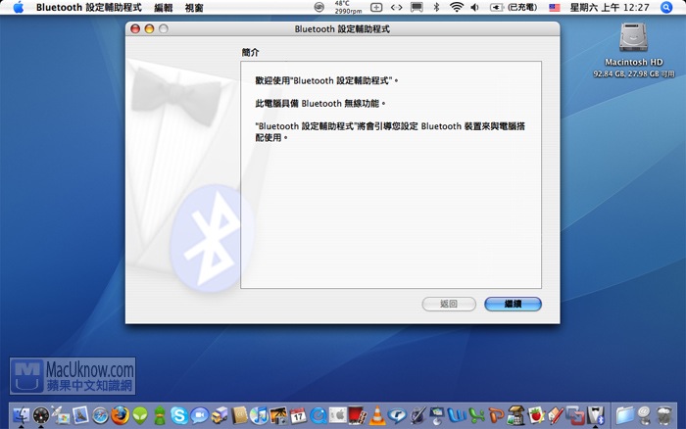This screenshot has height=429, width=686.
Task: Open the US flag input source menu
Action: pos(555,8)
